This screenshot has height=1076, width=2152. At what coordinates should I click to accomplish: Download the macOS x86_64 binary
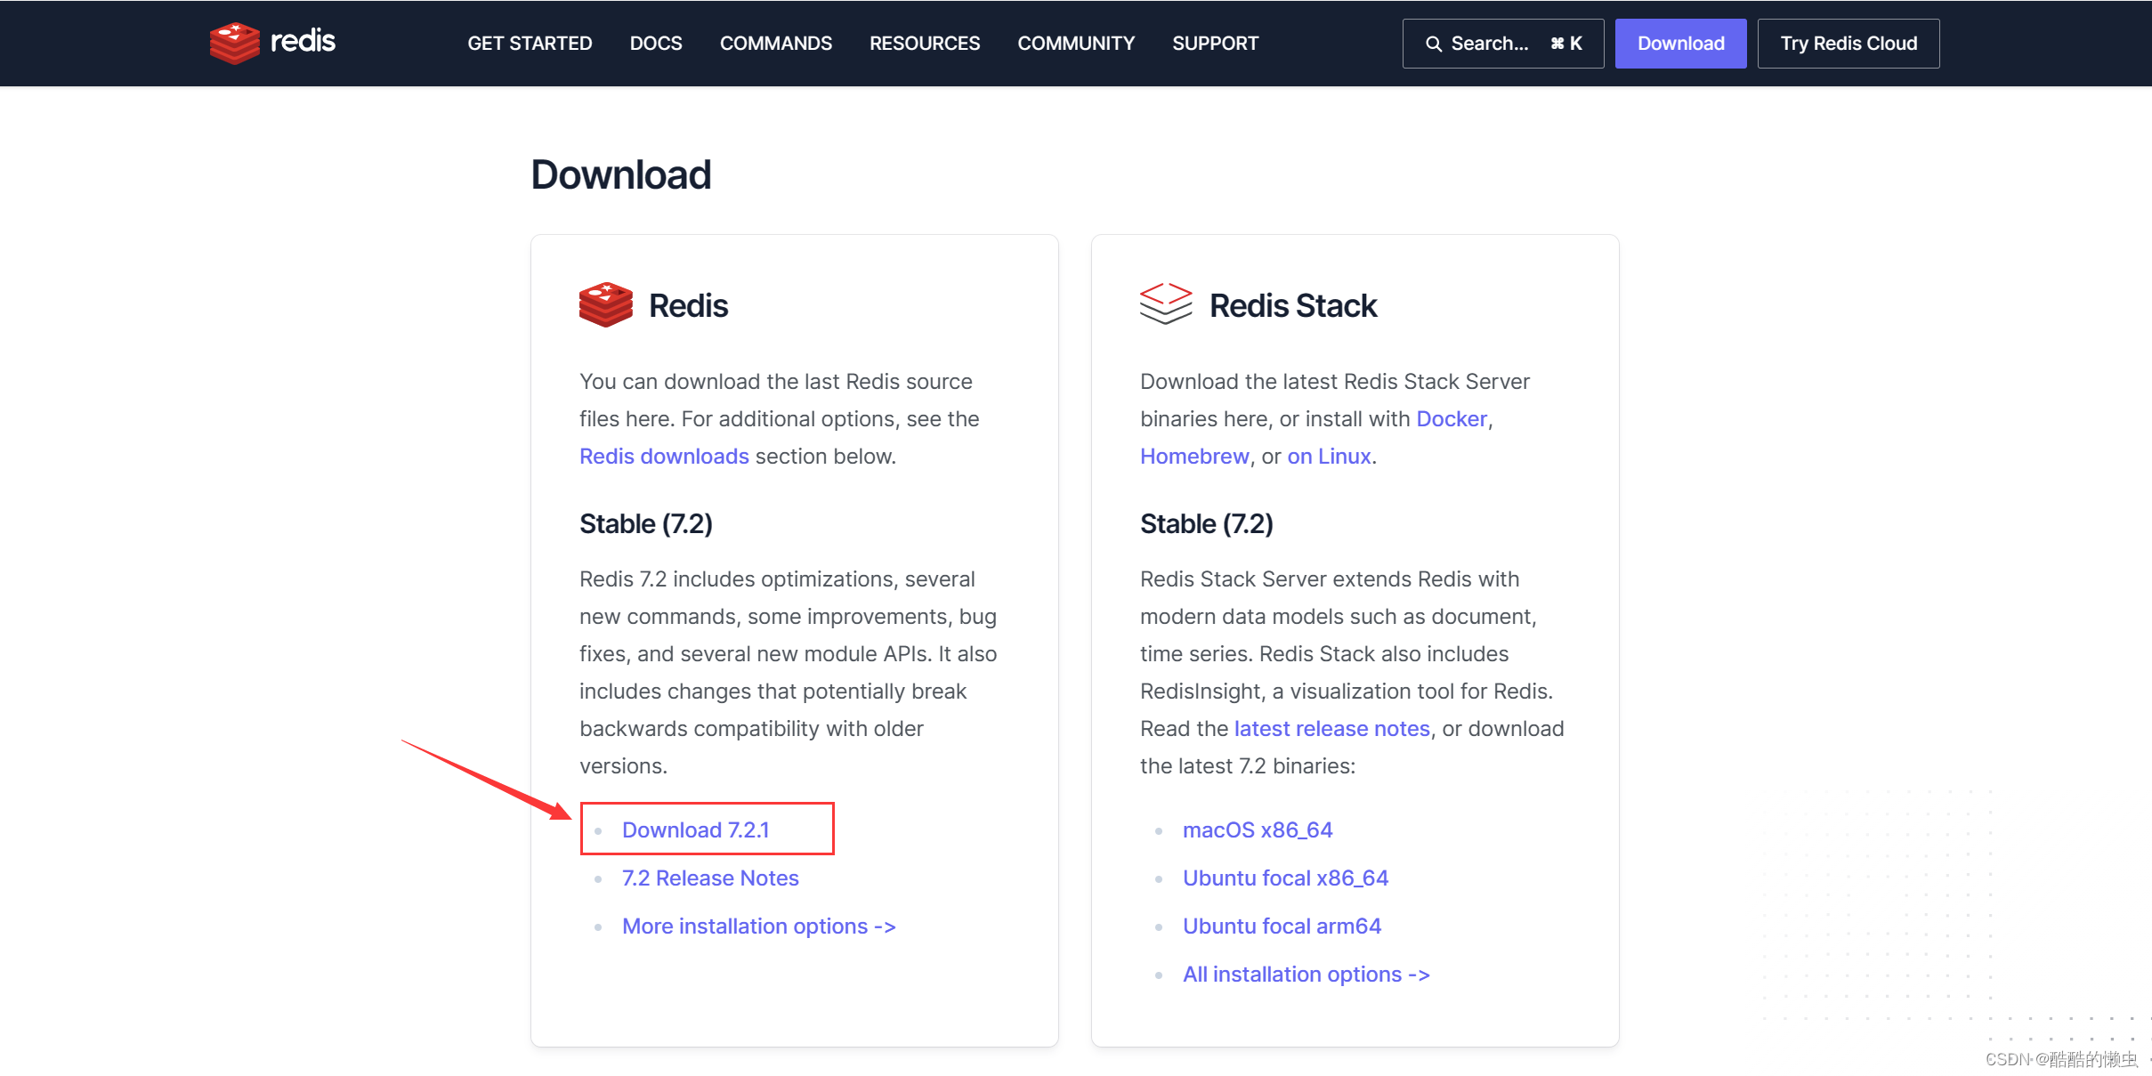click(x=1257, y=829)
